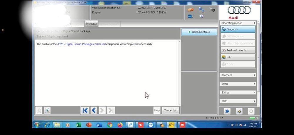The height and width of the screenshot is (135, 294).
Task: Click the Done/Continue button
Action: [x=199, y=32]
